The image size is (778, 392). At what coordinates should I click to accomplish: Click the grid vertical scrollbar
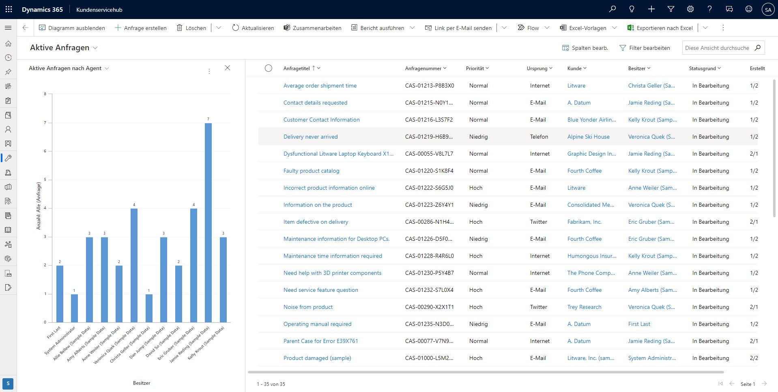tap(775, 148)
